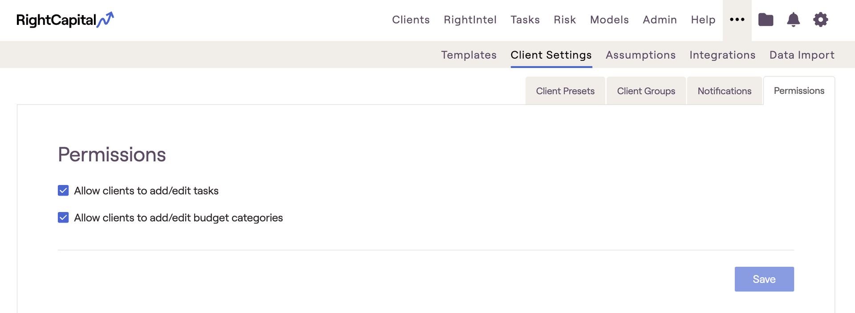
Task: Select the Client Presets tab
Action: point(565,91)
